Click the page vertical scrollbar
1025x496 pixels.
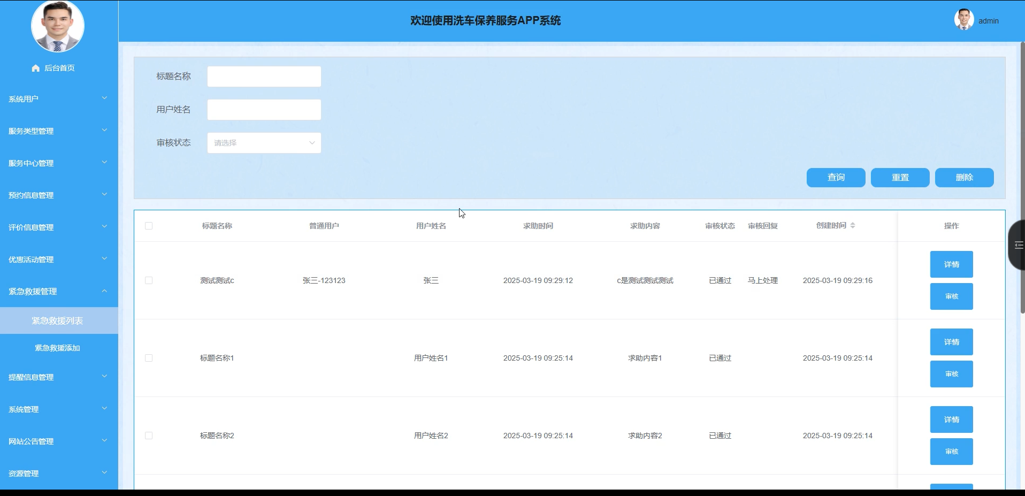(x=1022, y=178)
